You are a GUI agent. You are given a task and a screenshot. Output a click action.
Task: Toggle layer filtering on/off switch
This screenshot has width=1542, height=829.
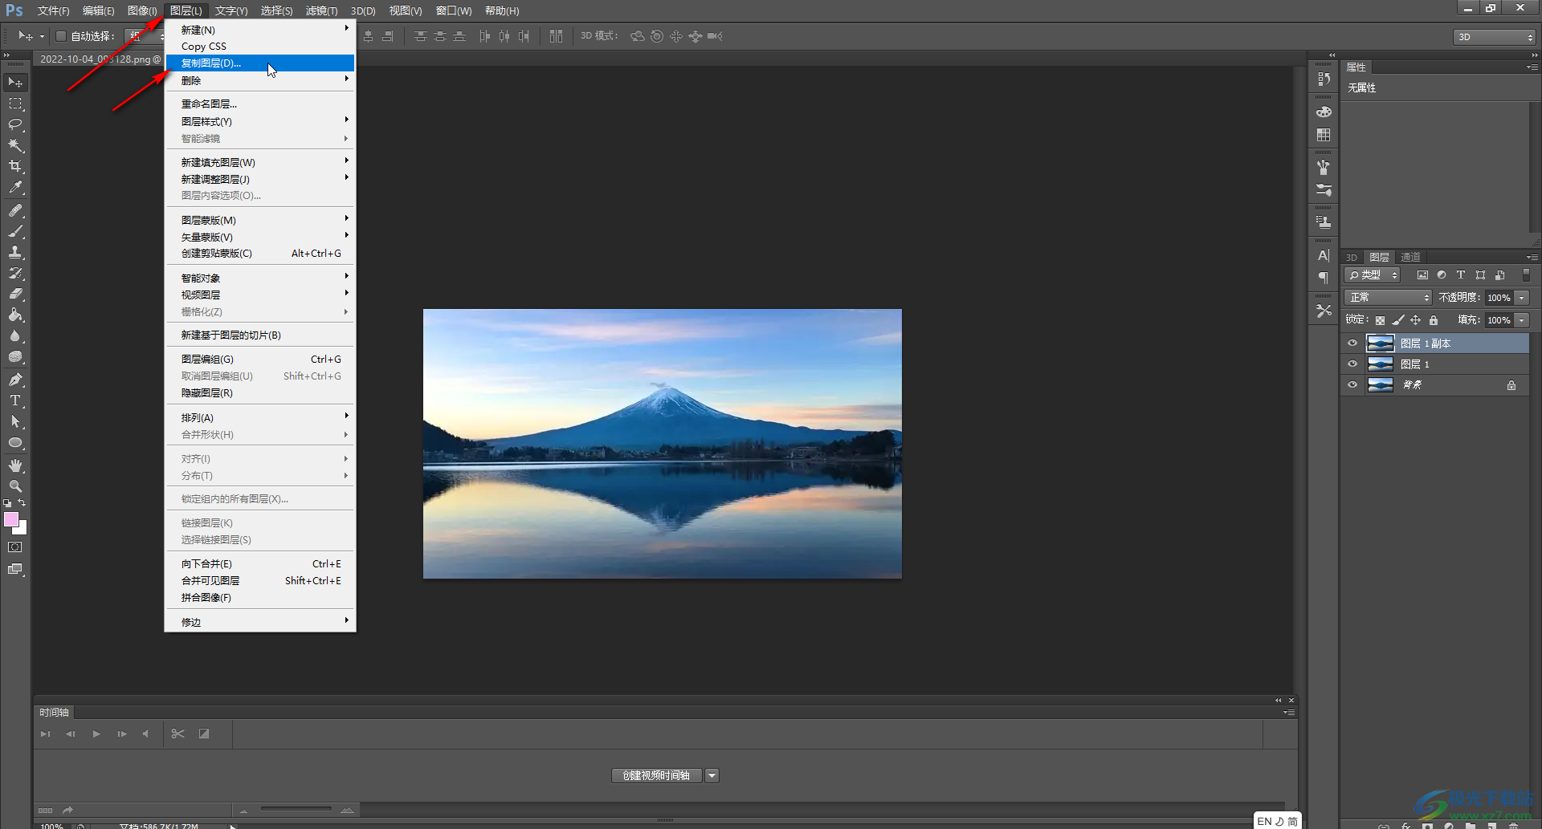pos(1526,275)
